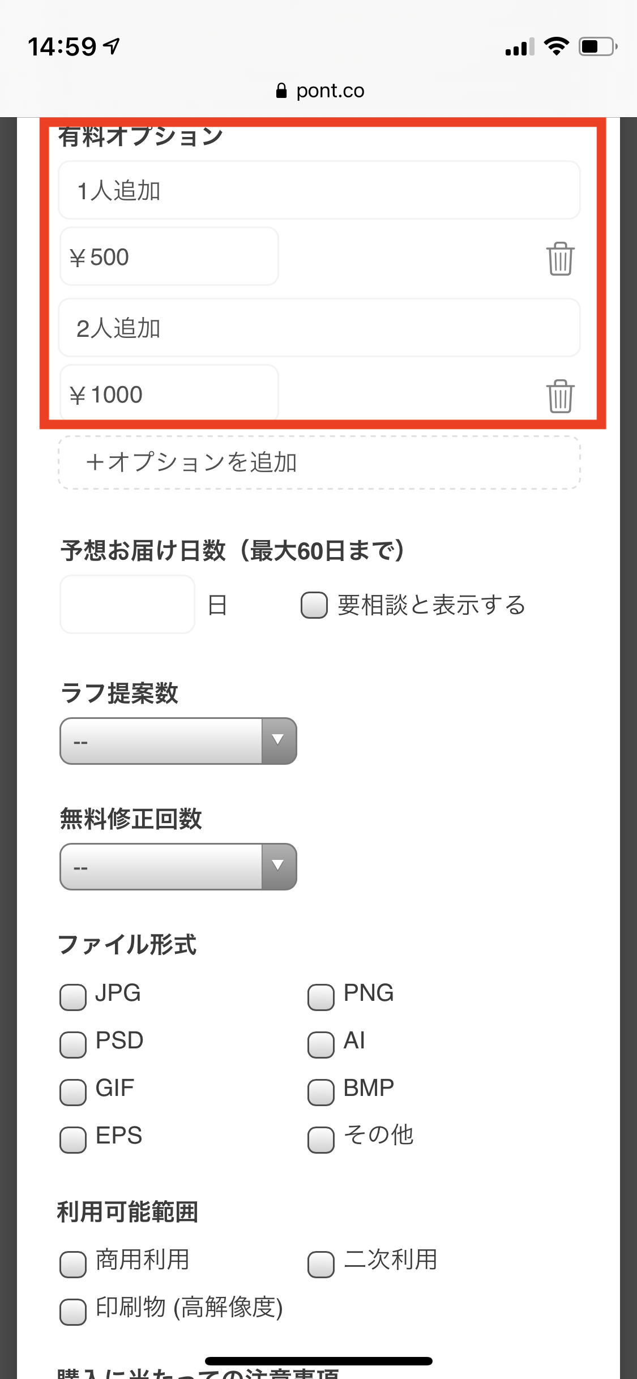Click the arrow of the ラフ提案数 selector
This screenshot has width=637, height=1379.
click(279, 741)
